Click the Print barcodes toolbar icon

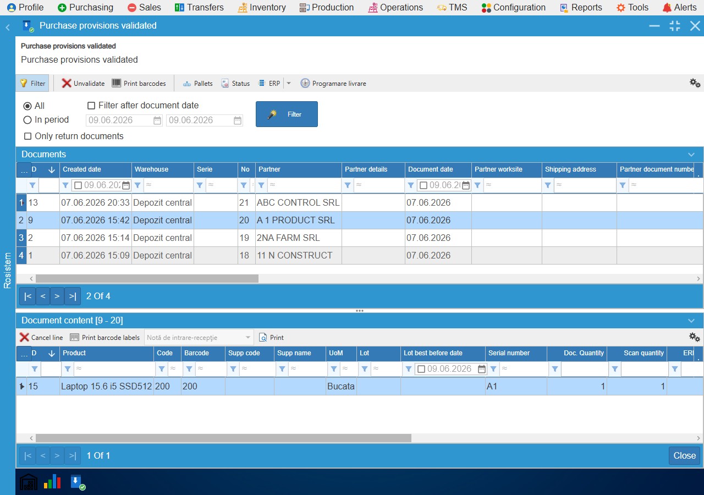(117, 83)
